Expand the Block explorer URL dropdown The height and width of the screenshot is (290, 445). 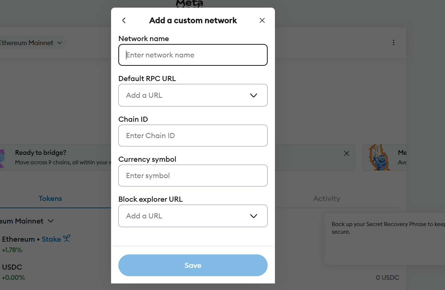[x=253, y=216]
